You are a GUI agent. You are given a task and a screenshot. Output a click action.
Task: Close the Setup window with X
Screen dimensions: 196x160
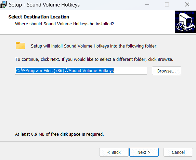tap(187, 5)
